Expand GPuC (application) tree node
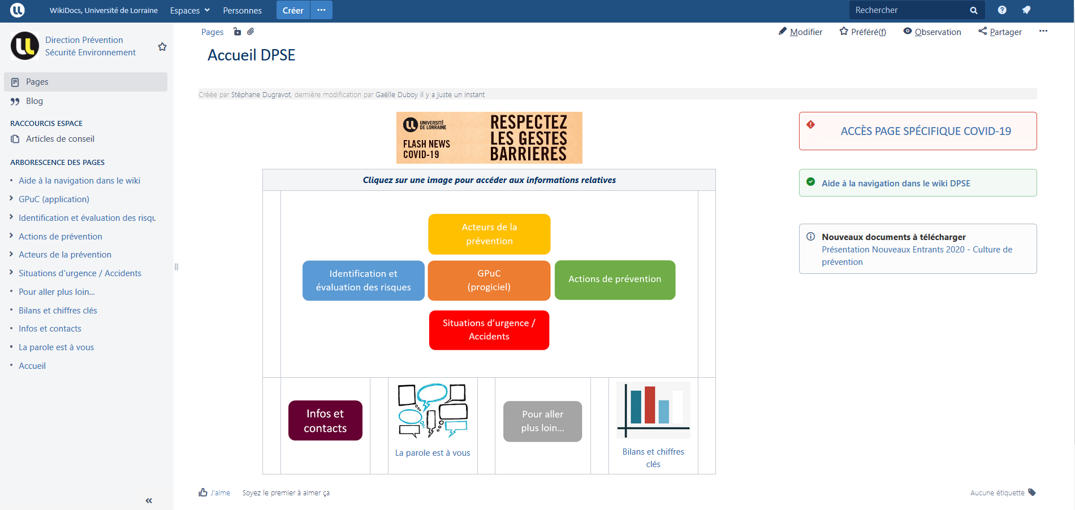 [11, 199]
